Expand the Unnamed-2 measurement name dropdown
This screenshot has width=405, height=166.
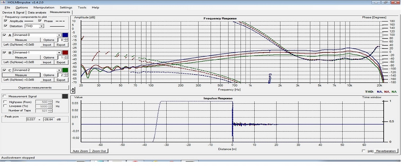[59, 70]
